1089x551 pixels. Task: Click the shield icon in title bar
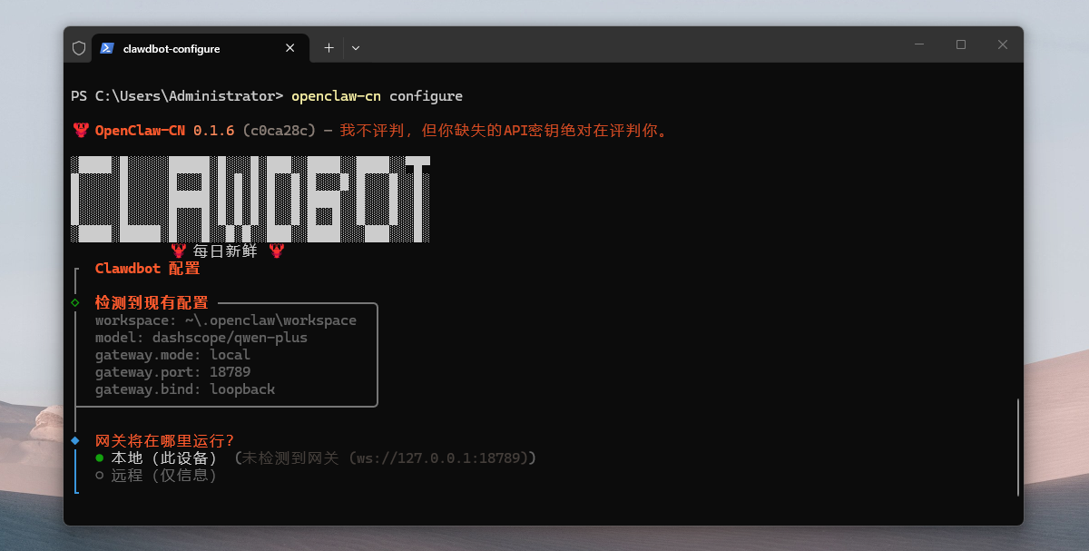coord(79,48)
